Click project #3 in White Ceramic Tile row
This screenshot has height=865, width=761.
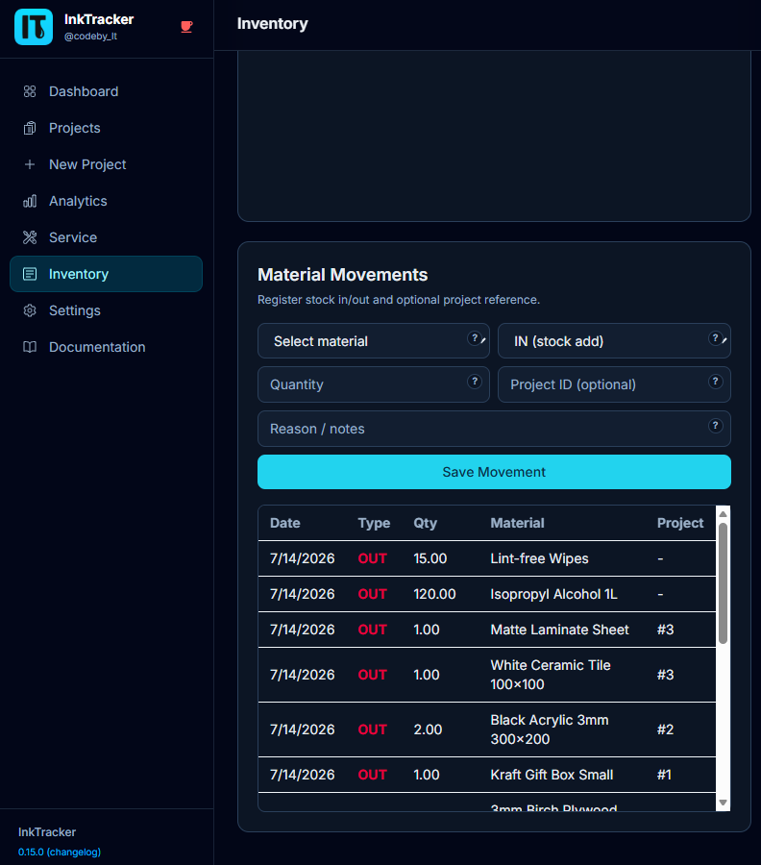[665, 675]
